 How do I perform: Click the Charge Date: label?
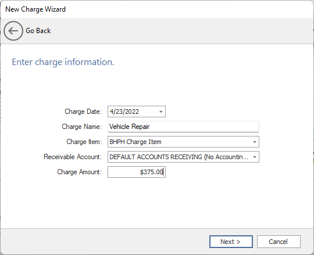pyautogui.click(x=83, y=112)
